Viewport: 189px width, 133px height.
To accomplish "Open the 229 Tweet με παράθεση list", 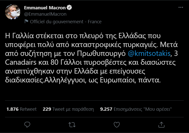I will click(68, 109).
